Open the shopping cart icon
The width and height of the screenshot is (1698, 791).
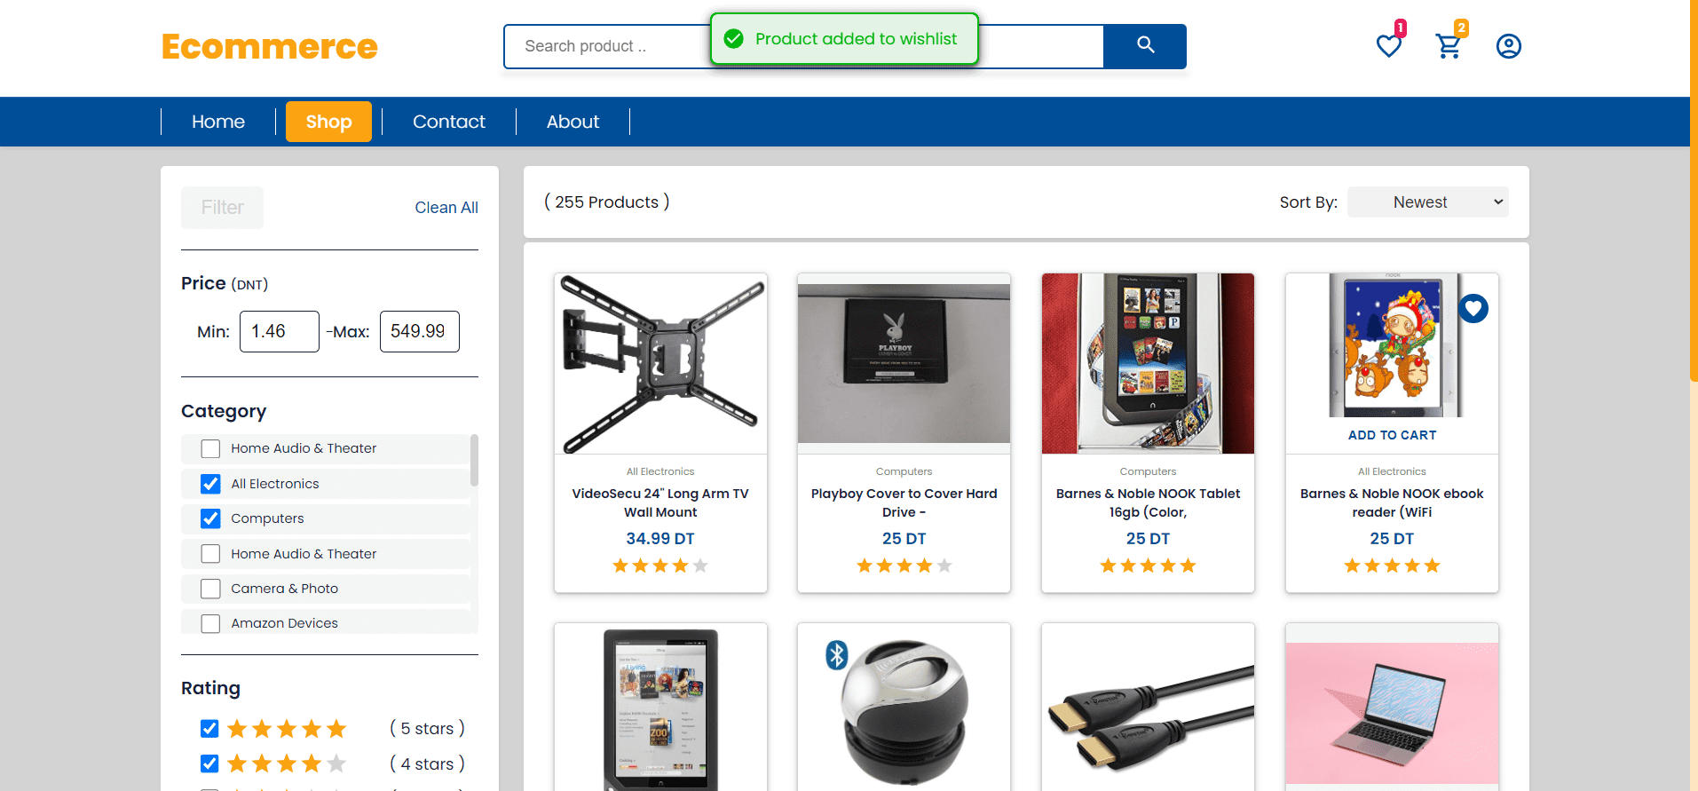tap(1449, 46)
